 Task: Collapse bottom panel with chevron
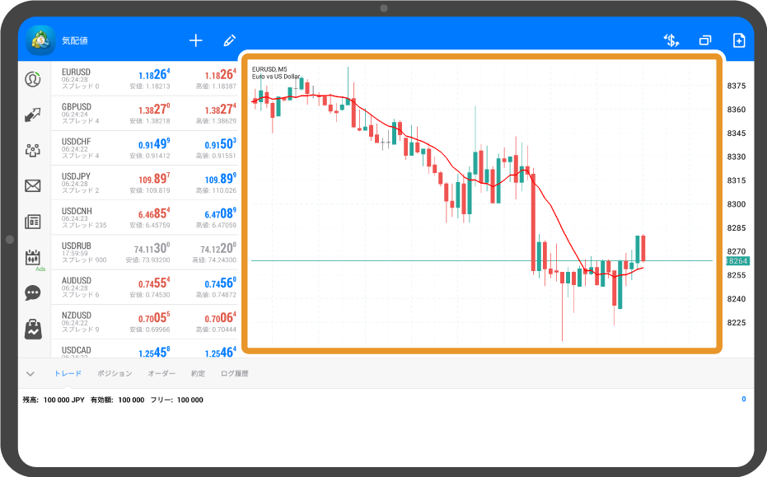30,374
